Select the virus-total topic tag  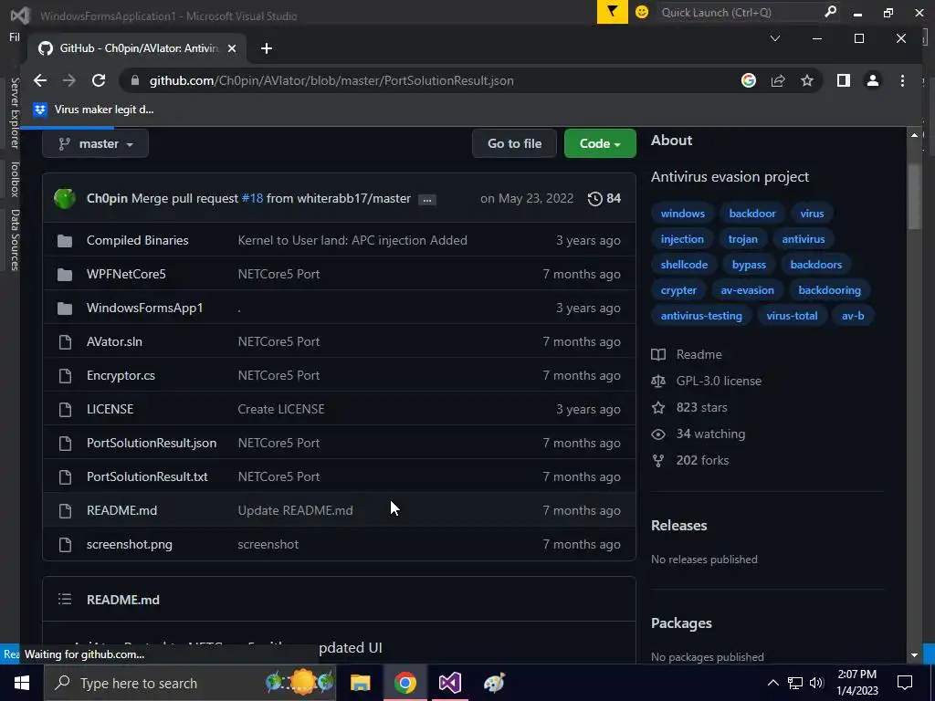coord(792,316)
